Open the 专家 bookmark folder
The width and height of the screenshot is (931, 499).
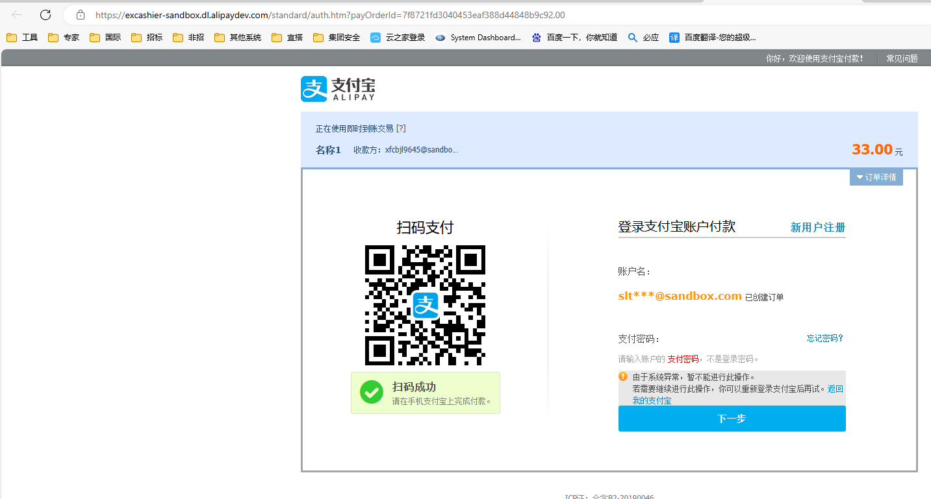coord(64,38)
